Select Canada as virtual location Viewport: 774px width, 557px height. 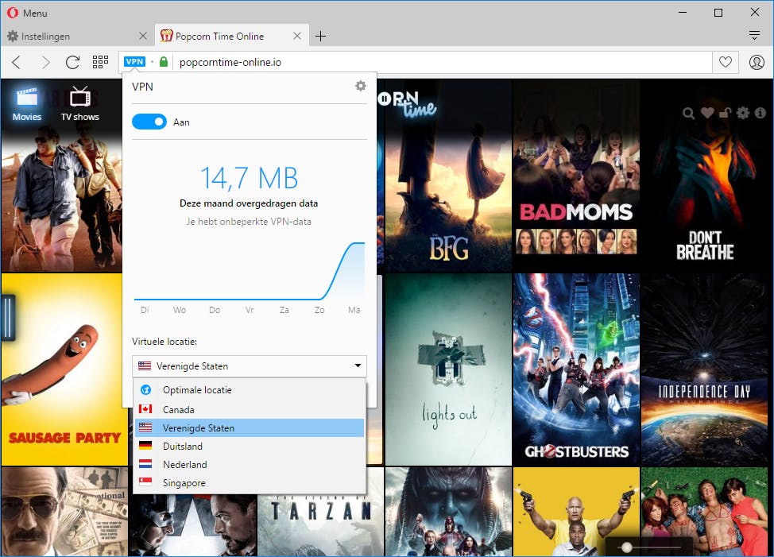point(250,409)
